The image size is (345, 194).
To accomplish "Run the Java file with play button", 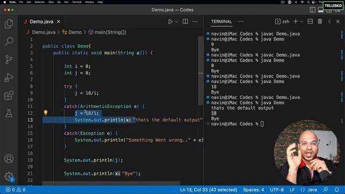I will [x=170, y=22].
